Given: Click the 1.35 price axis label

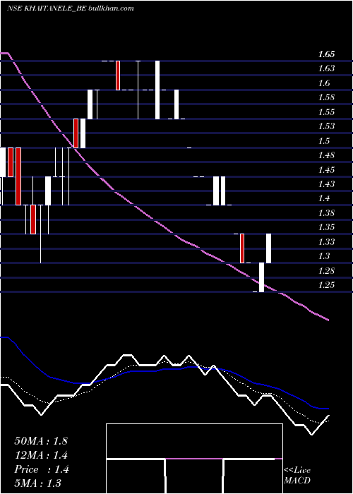Looking at the screenshot, I should point(326,227).
